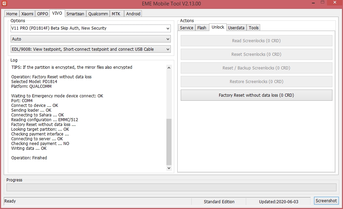Click the Screenshot button
The image size is (343, 209).
[x=326, y=201]
